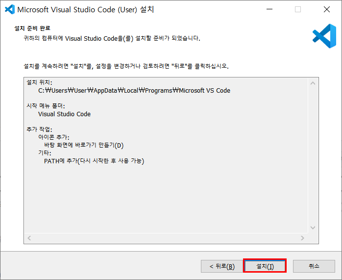Click the summary box scroll up arrow

313,83
